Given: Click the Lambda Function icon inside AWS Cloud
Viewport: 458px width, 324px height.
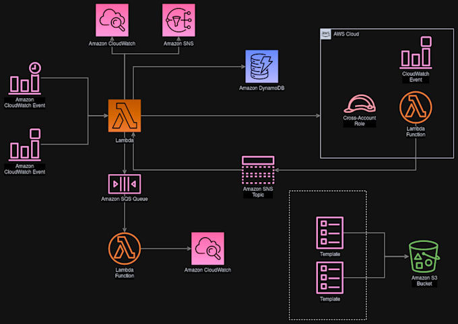Looking at the screenshot, I should pos(416,108).
